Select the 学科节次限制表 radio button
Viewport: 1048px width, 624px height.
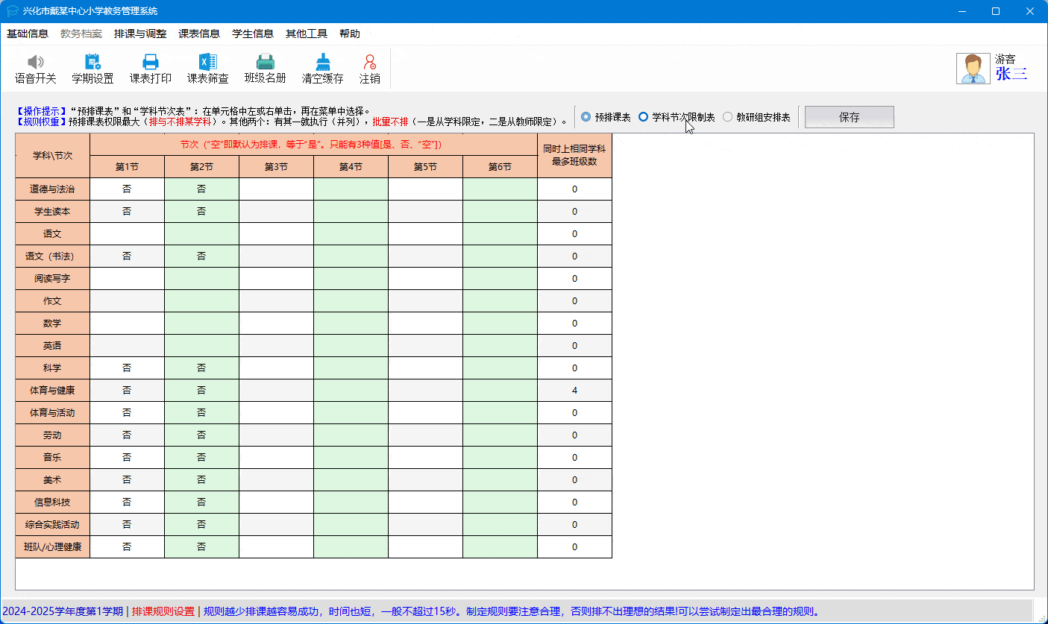644,117
